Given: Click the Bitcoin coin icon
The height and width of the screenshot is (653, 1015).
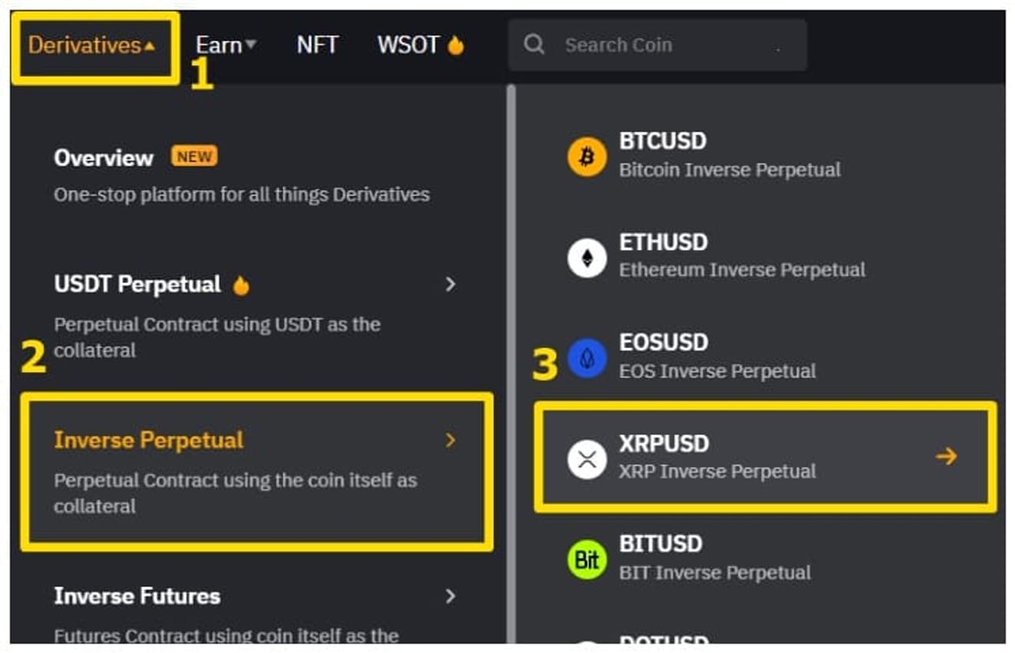Looking at the screenshot, I should (587, 157).
